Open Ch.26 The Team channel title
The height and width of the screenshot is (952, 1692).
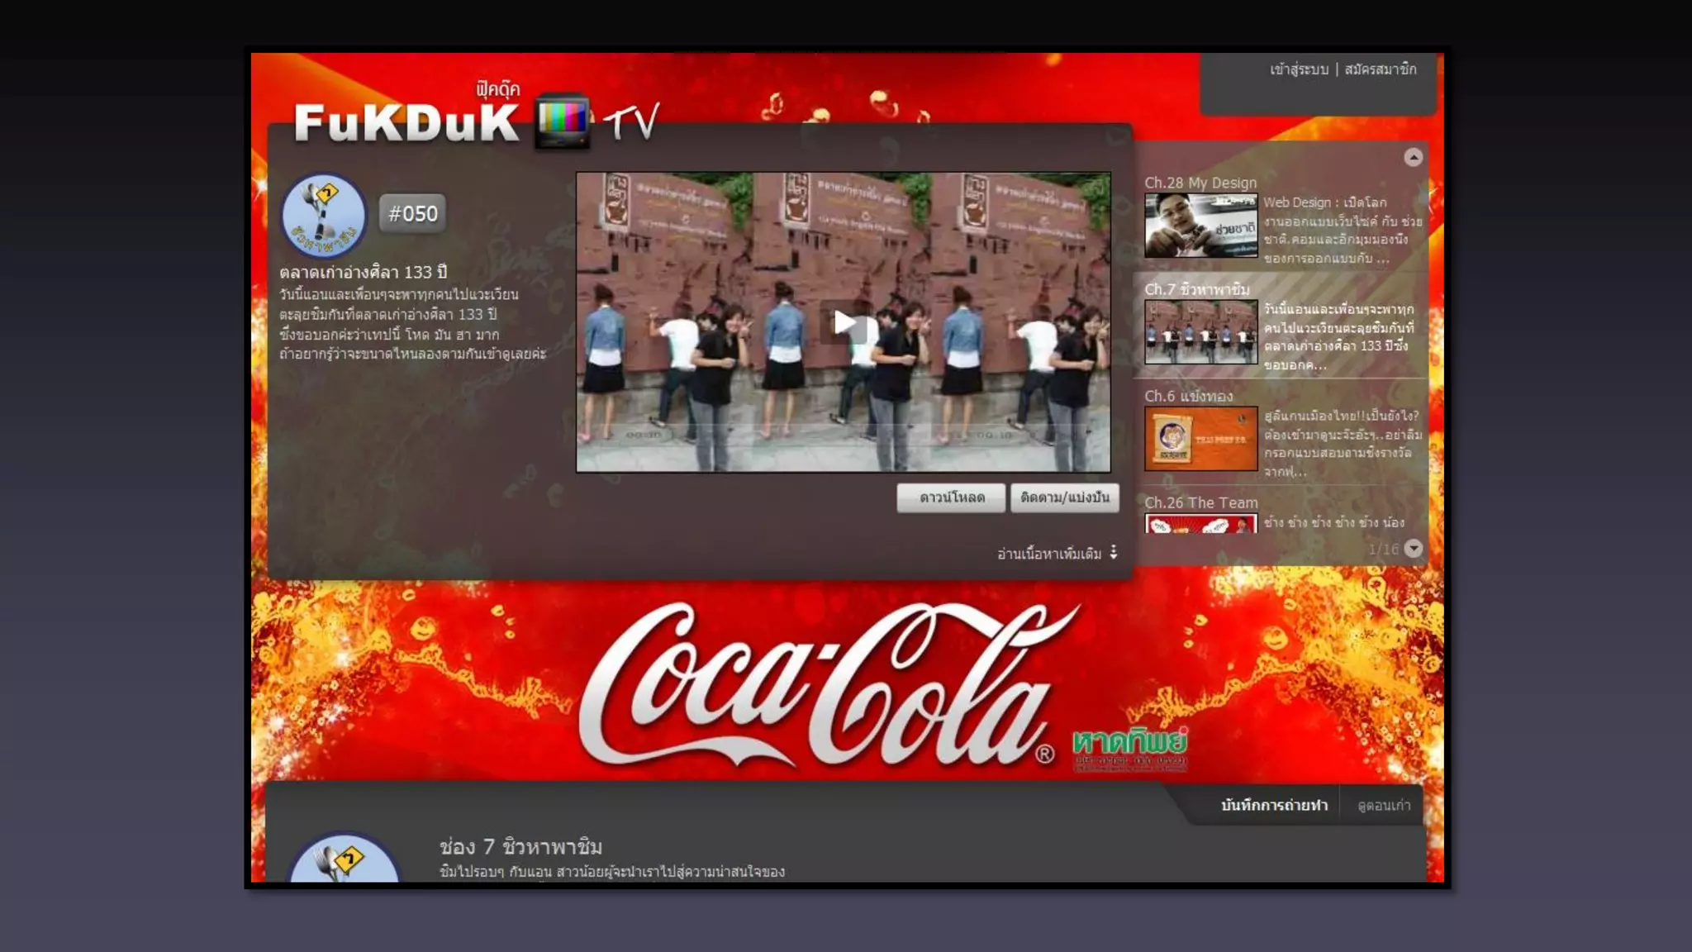tap(1200, 502)
